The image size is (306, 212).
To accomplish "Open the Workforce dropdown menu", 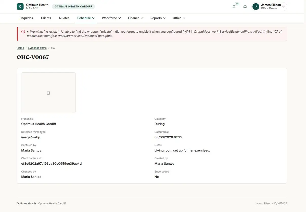I will pyautogui.click(x=111, y=18).
